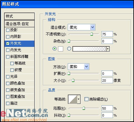134x122 pixels.
Task: Open the glow gradient preview bar
Action: pyautogui.click(x=89, y=49)
